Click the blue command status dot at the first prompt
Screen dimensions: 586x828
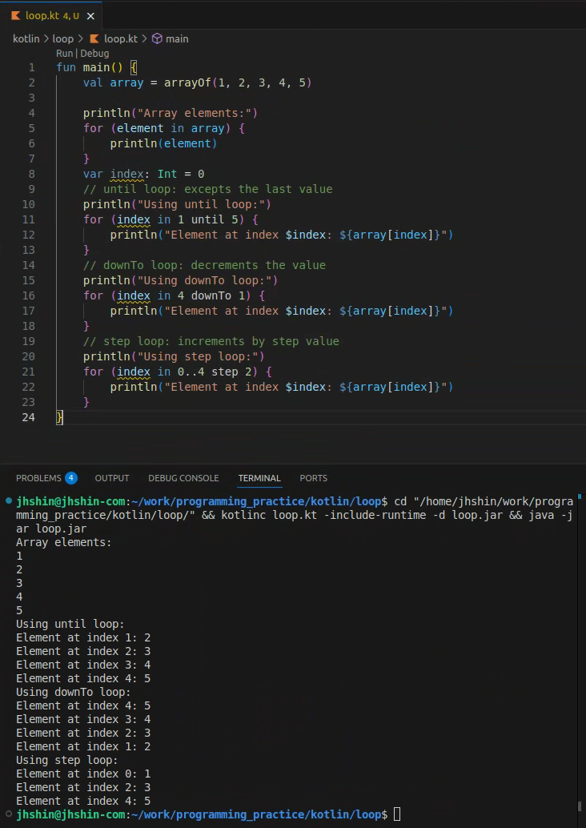[x=9, y=500]
